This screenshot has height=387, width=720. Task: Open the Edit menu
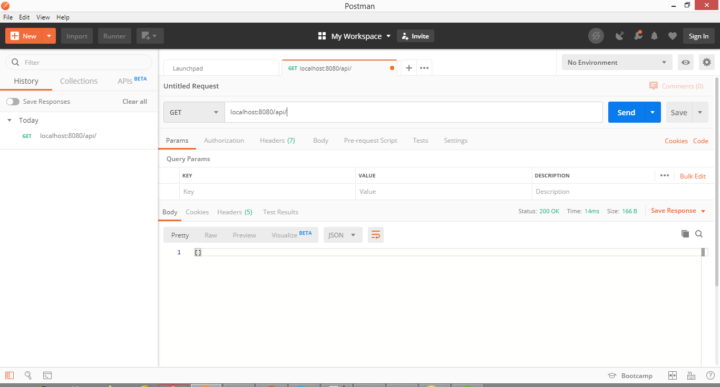click(24, 17)
